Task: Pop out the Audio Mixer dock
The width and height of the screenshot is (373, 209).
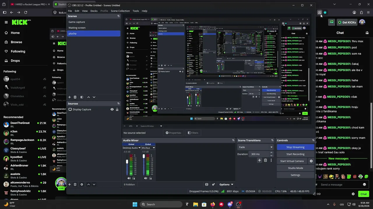Action: point(233,140)
